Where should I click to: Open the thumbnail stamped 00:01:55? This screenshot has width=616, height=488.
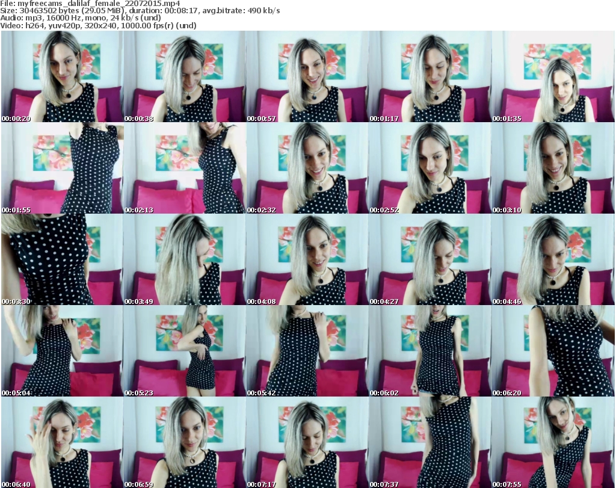62,168
